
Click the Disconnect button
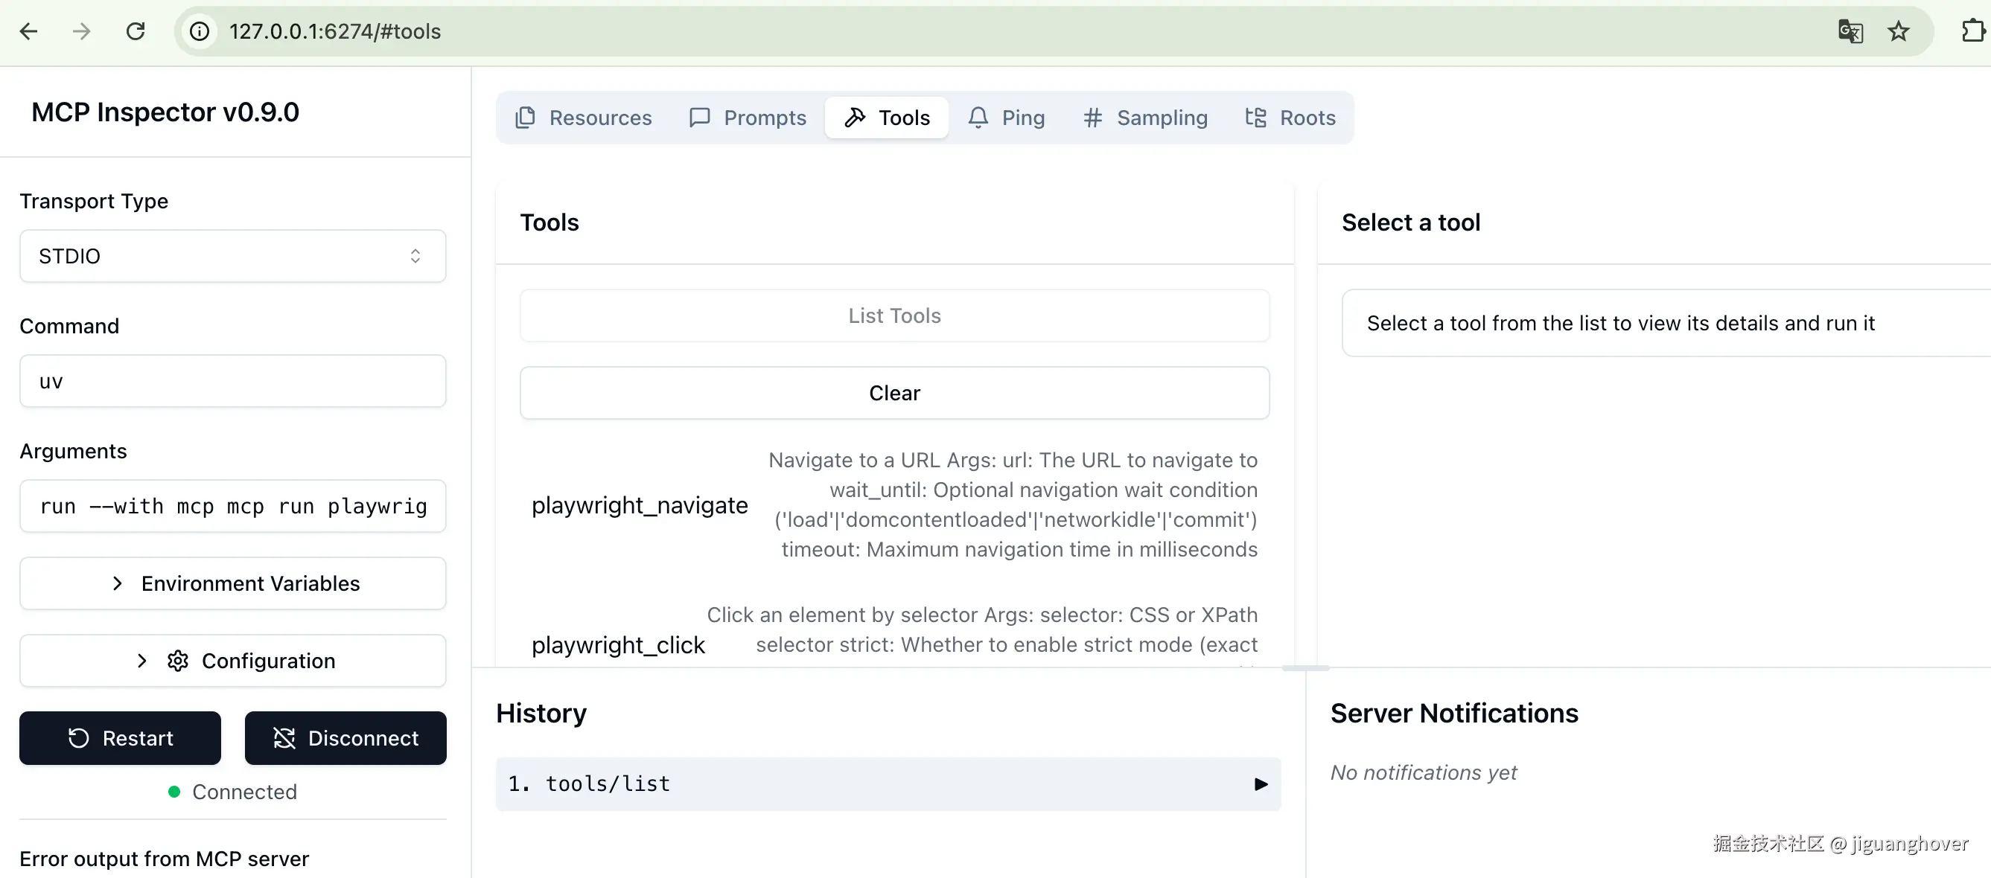click(x=345, y=737)
